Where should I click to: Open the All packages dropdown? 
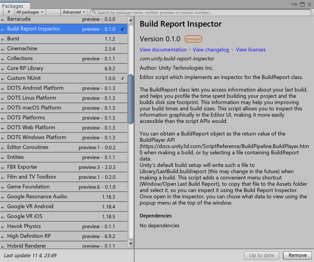pyautogui.click(x=30, y=12)
